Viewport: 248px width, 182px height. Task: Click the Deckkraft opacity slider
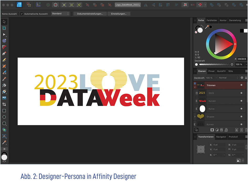click(215, 64)
